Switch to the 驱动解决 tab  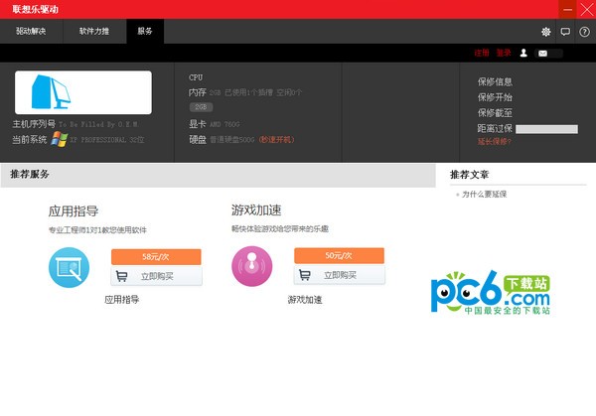click(x=31, y=31)
